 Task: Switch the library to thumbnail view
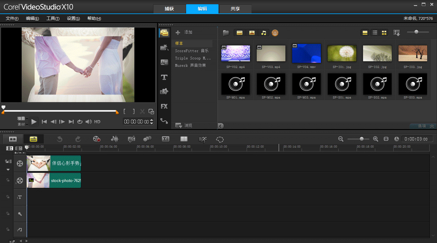coord(384,33)
